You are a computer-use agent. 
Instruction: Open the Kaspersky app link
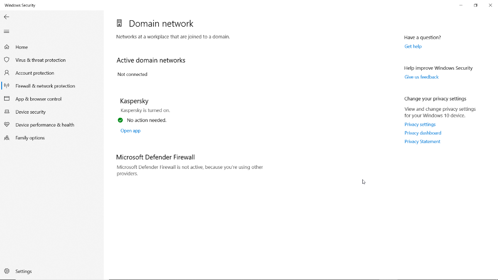pos(130,131)
